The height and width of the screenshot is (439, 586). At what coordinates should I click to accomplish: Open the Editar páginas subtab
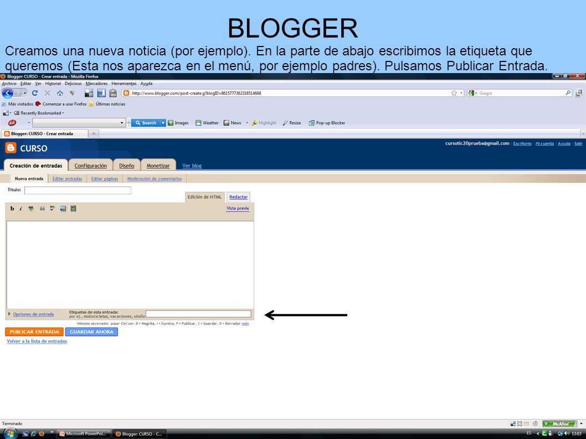105,179
